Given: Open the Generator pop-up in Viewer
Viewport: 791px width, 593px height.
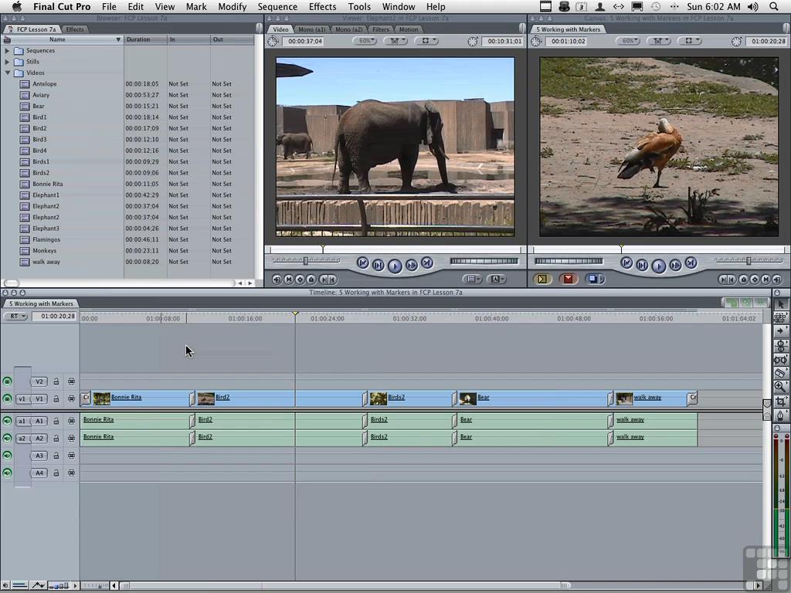Looking at the screenshot, I should pyautogui.click(x=497, y=279).
